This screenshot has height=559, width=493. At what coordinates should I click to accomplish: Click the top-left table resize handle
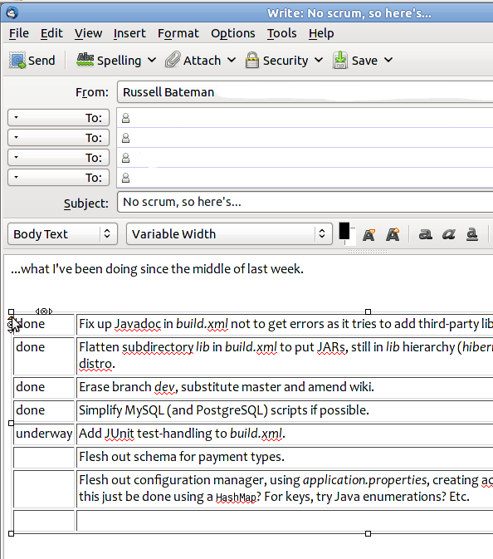[x=11, y=312]
